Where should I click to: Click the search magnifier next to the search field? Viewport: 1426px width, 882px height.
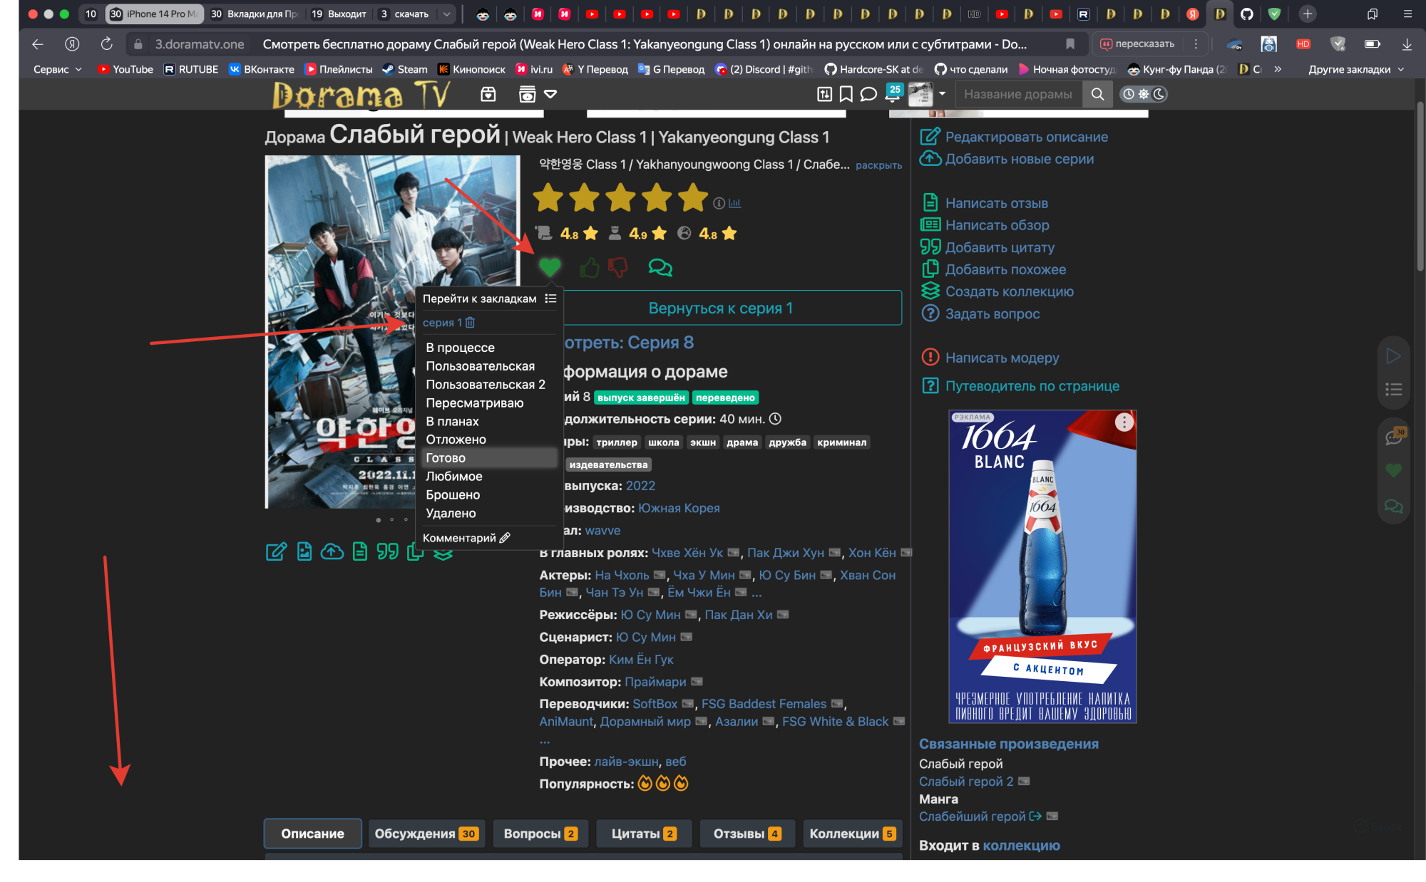[1097, 93]
